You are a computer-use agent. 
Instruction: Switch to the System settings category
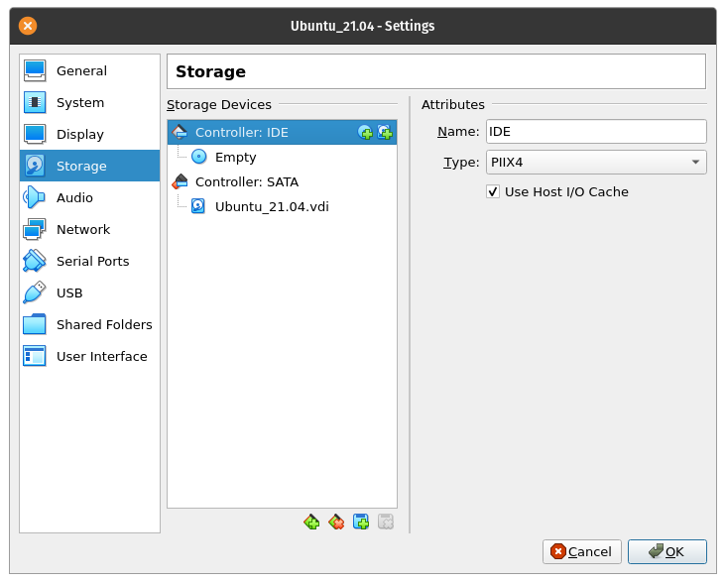[x=79, y=102]
